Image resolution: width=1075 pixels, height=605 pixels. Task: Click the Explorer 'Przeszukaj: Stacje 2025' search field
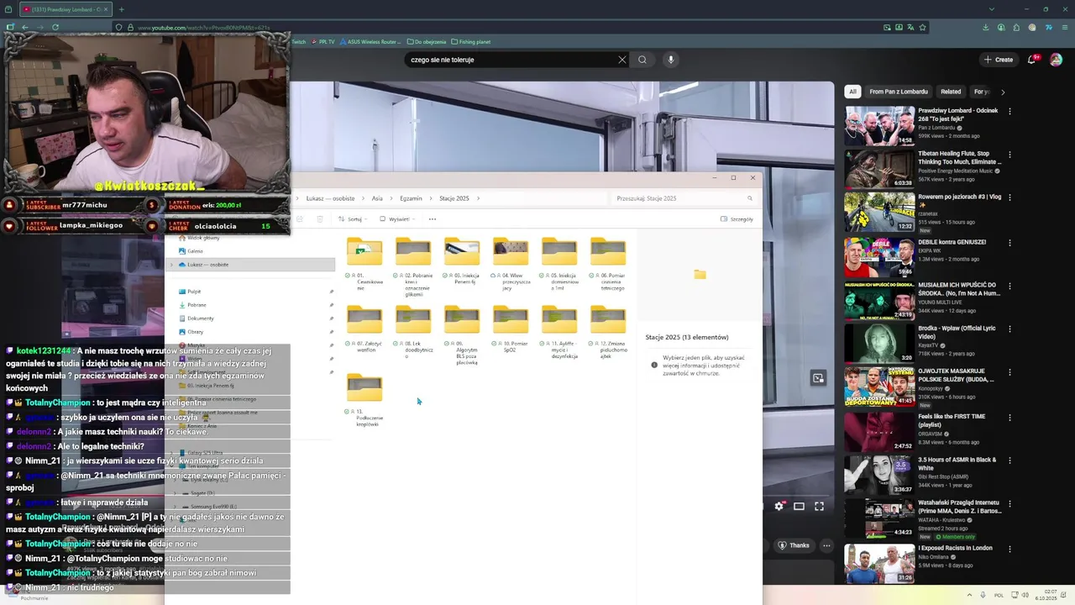tap(684, 198)
